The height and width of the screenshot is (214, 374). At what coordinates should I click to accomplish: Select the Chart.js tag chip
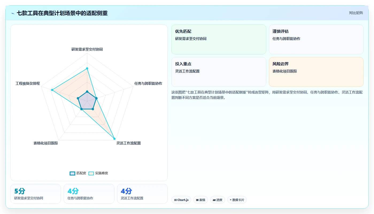pos(181,200)
